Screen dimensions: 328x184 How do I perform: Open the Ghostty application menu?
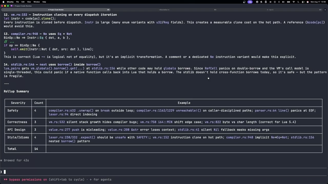pyautogui.click(x=10, y=2)
